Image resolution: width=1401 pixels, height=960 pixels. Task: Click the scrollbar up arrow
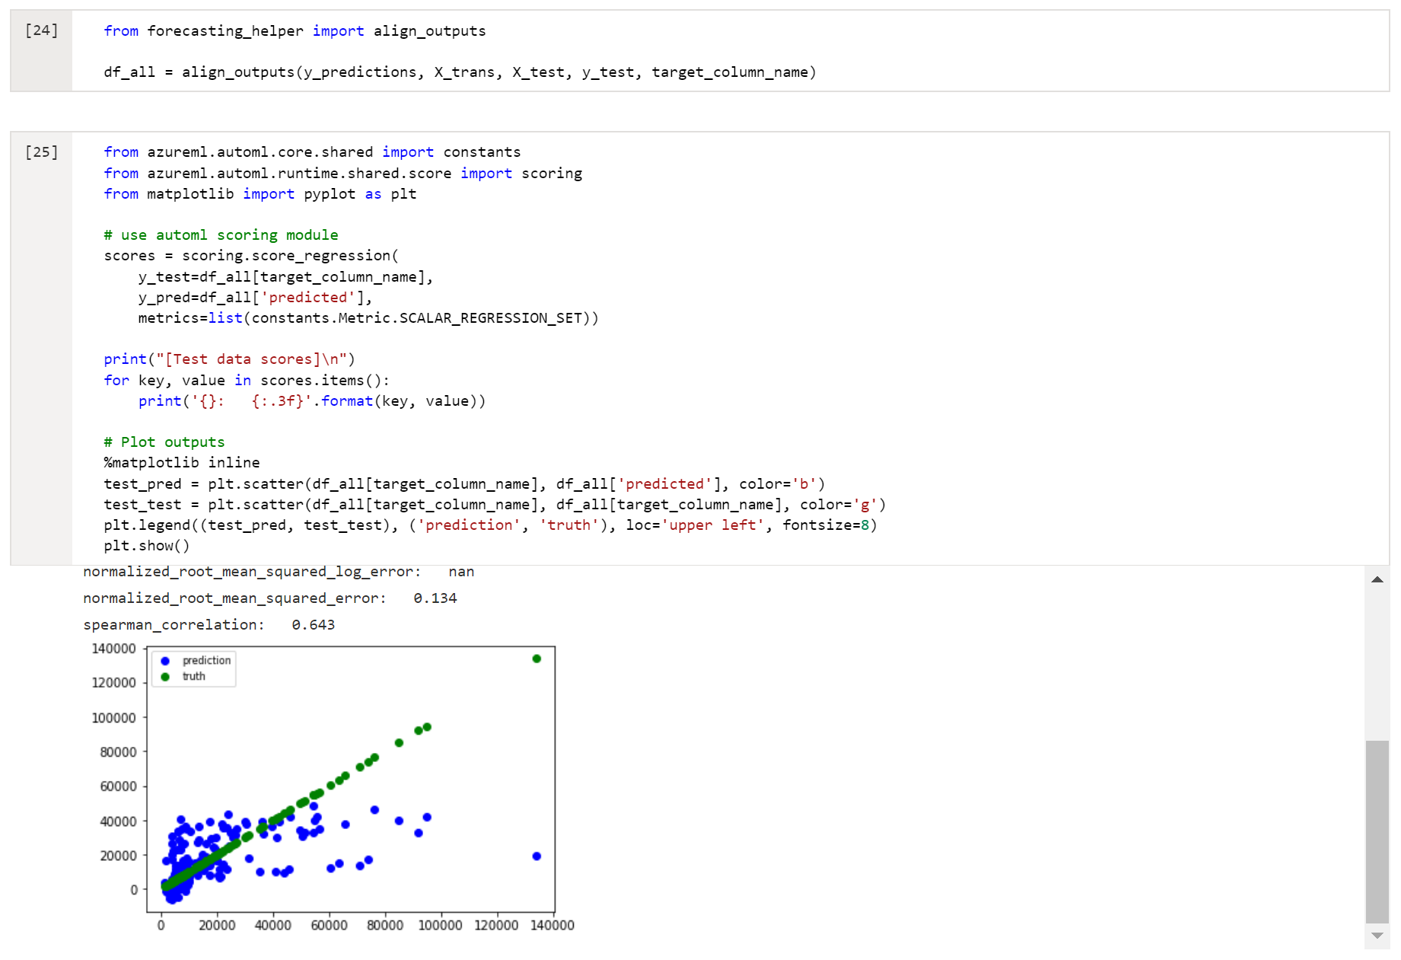[x=1377, y=579]
